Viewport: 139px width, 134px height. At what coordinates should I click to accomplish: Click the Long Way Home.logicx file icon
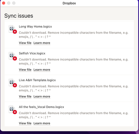pos(13,30)
